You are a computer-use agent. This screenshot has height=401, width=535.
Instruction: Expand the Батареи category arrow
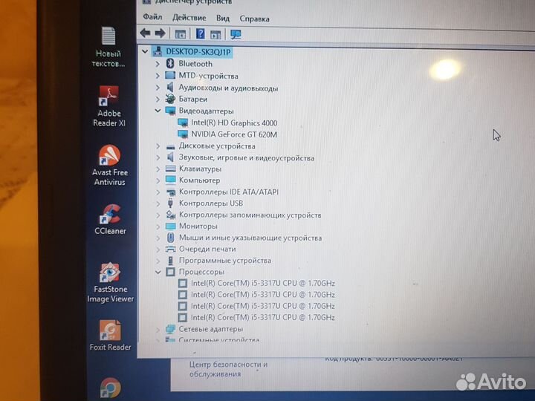pos(158,100)
